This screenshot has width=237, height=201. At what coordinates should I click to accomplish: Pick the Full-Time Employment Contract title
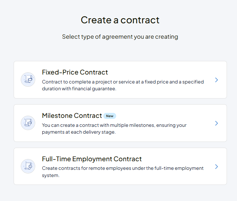pyautogui.click(x=92, y=159)
